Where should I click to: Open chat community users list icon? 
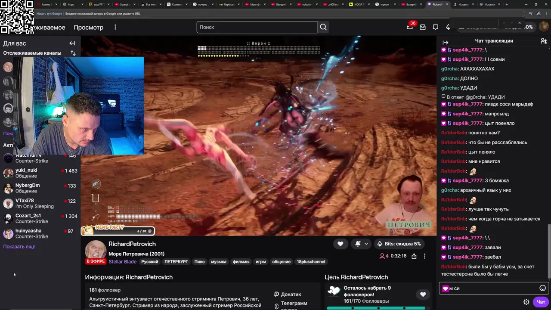coord(544,41)
